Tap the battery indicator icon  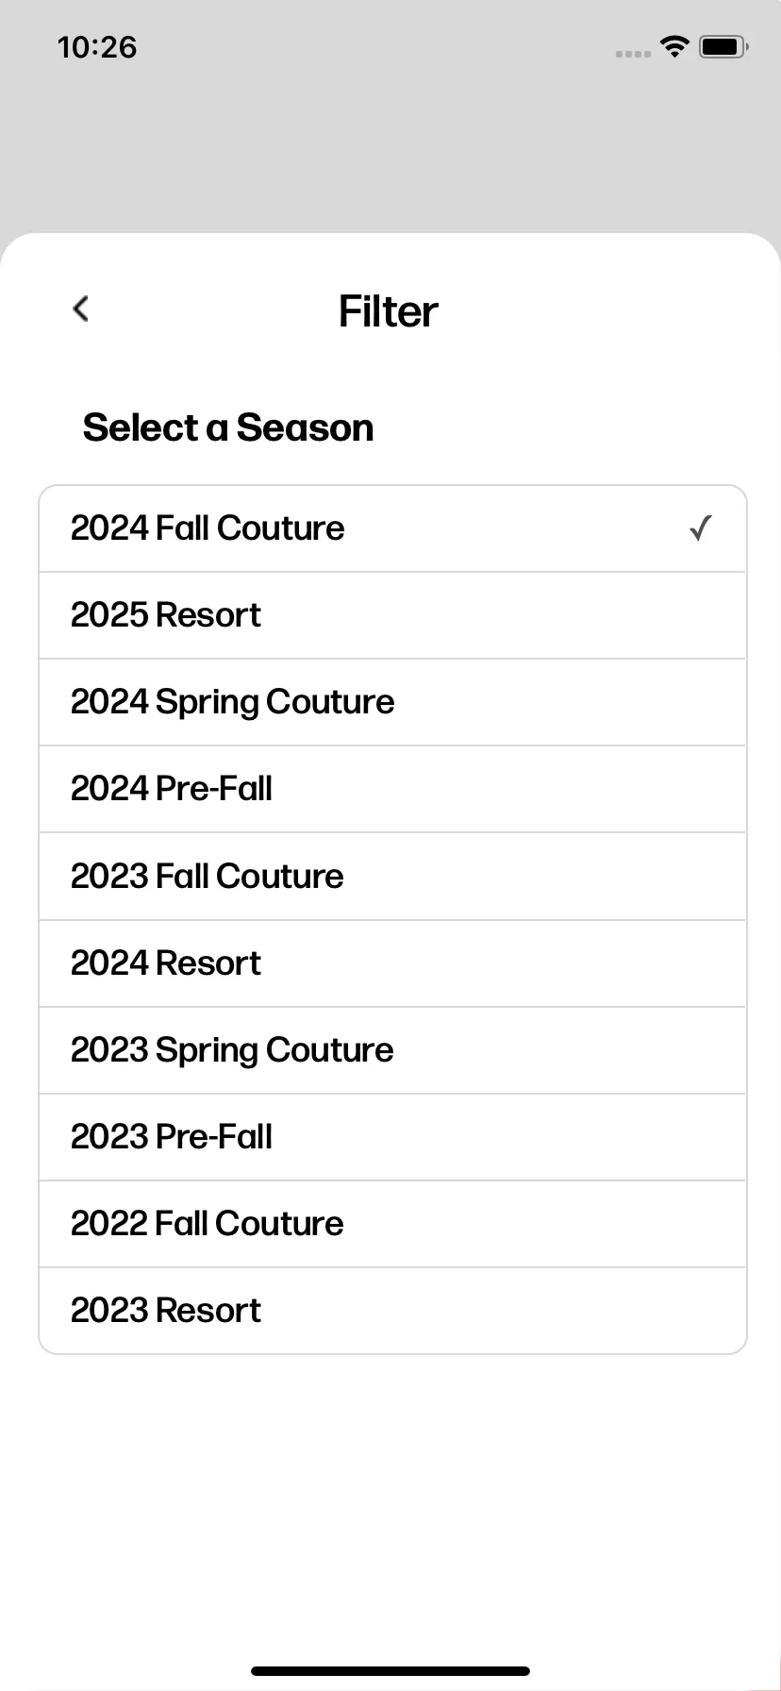723,46
